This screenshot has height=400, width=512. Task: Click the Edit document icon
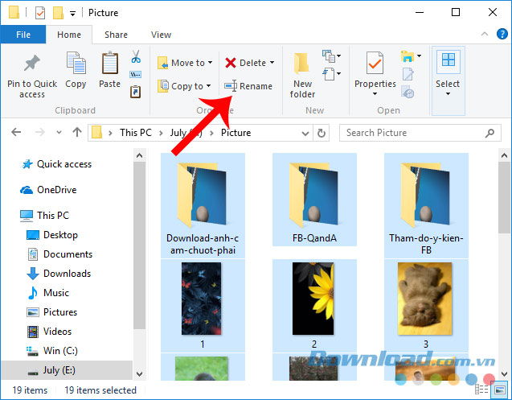[408, 74]
